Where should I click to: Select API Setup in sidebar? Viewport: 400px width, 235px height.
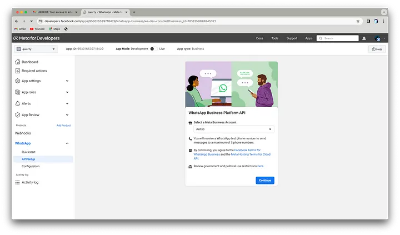pos(43,159)
